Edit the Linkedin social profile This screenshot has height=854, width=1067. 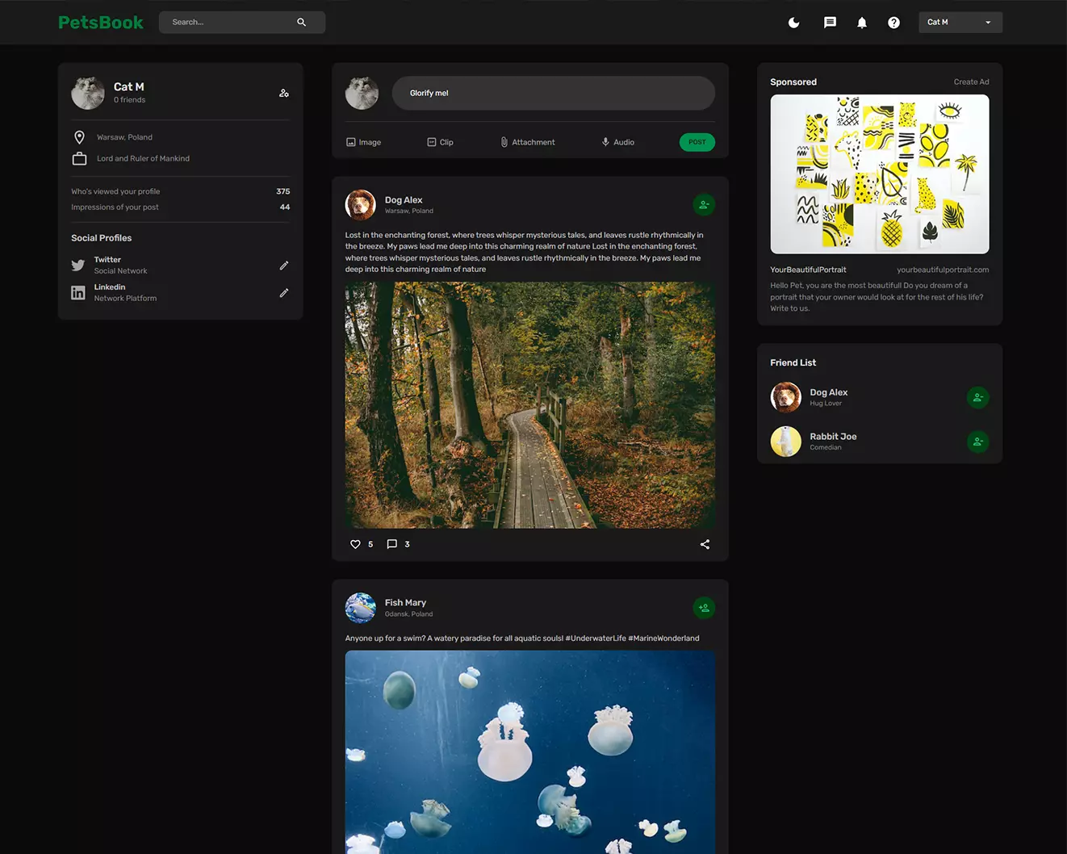tap(284, 293)
